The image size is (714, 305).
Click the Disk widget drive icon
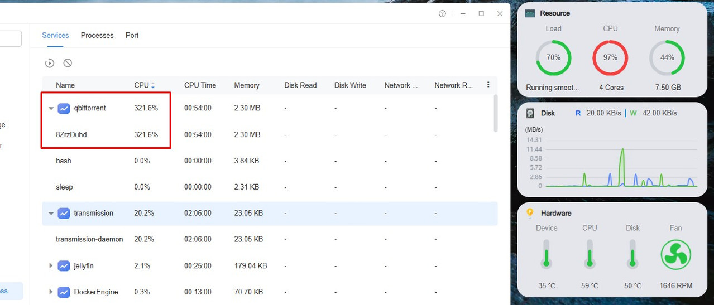[530, 113]
